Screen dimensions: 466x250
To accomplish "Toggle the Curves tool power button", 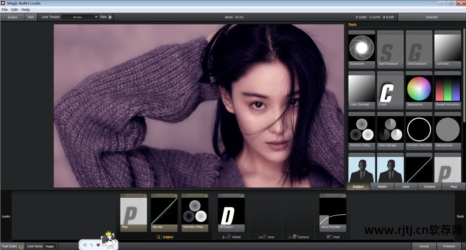I will tap(175, 196).
